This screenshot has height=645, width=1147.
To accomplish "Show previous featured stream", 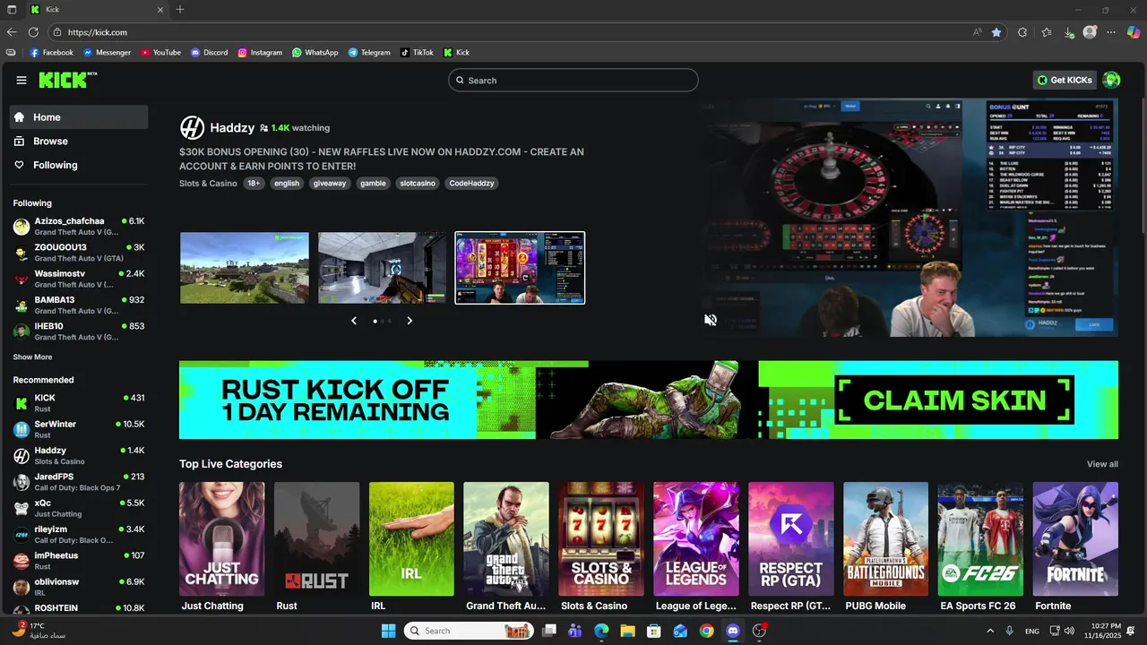I will (354, 321).
